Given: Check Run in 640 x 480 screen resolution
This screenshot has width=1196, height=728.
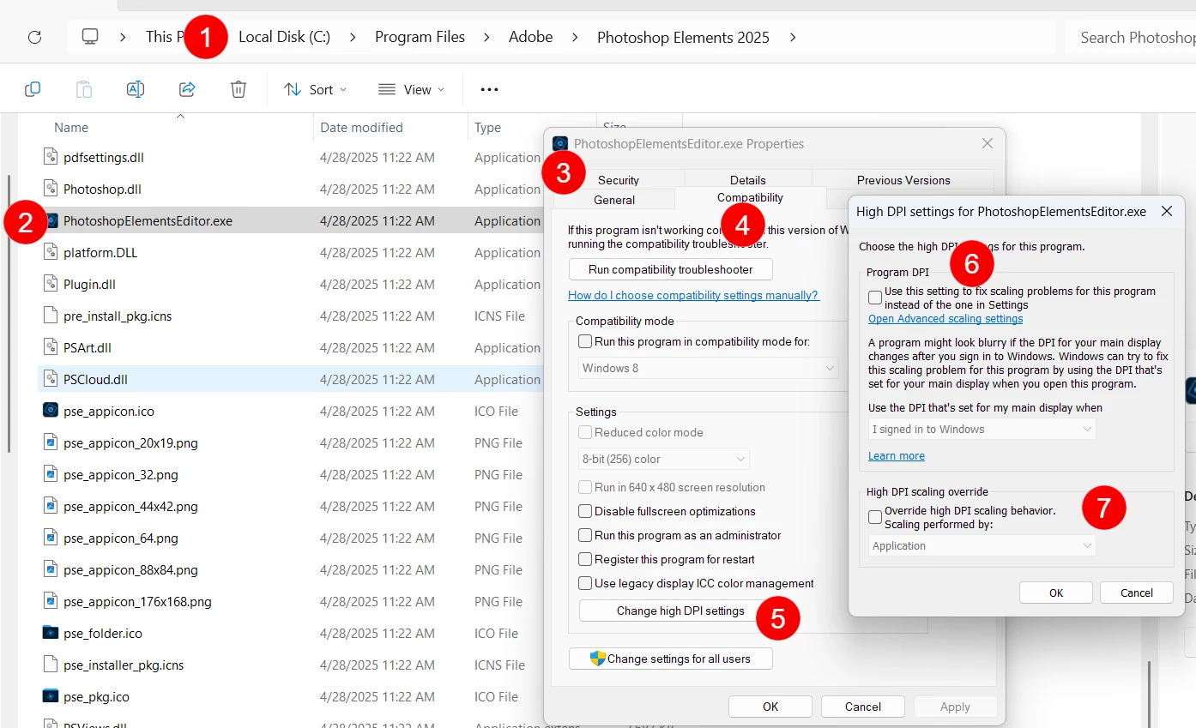Looking at the screenshot, I should tap(585, 487).
